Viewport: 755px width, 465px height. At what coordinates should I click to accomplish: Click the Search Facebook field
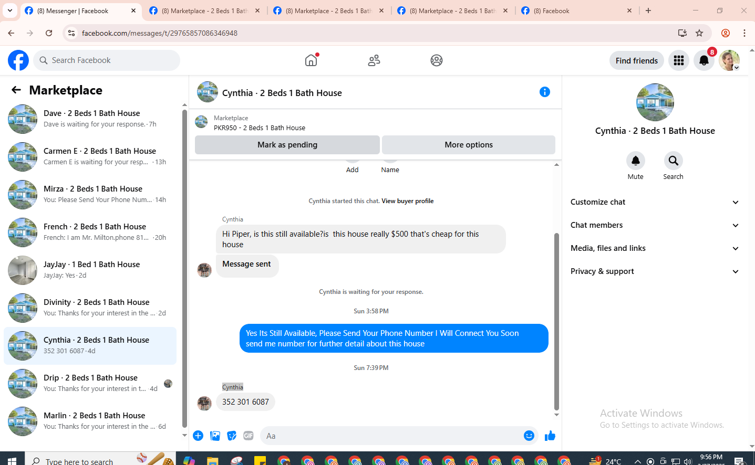pos(107,60)
